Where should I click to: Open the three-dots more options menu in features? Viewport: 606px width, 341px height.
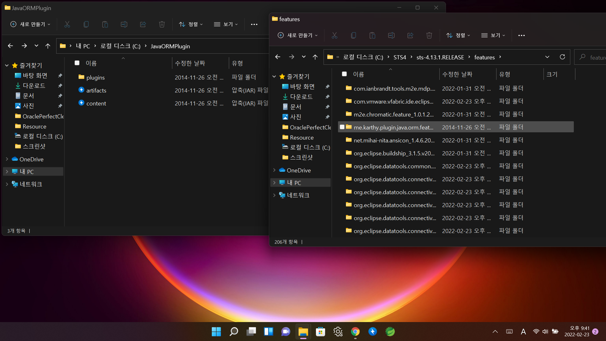point(521,35)
